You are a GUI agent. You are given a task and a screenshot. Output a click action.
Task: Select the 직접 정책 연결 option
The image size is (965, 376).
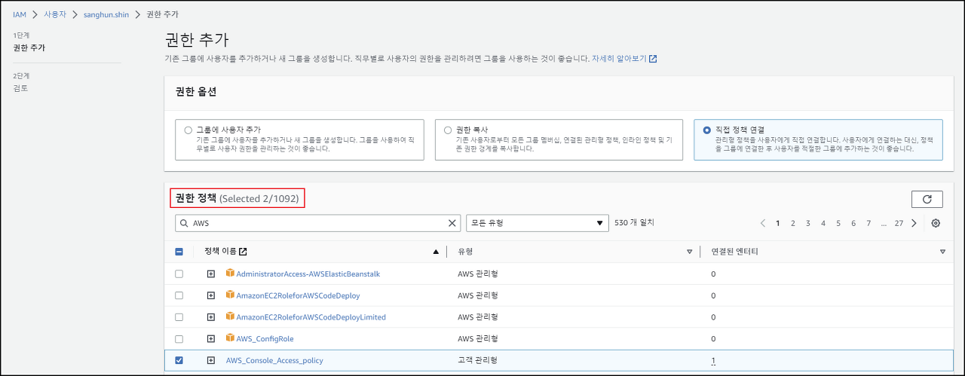point(706,130)
